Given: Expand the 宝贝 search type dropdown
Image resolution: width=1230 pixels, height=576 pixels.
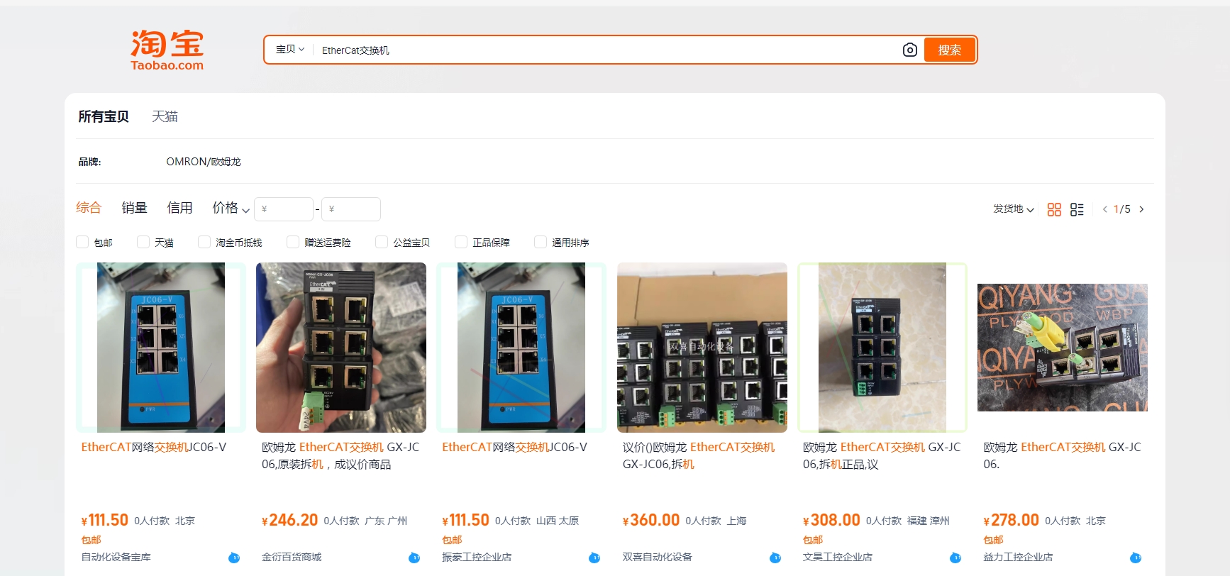Looking at the screenshot, I should [290, 50].
